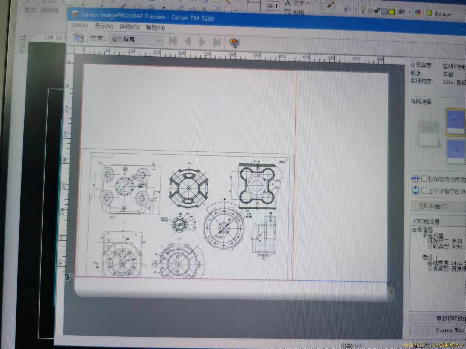Screen dimensions: 466x349
Task: Select the rotated R layout thumbnail
Action: coord(456,151)
